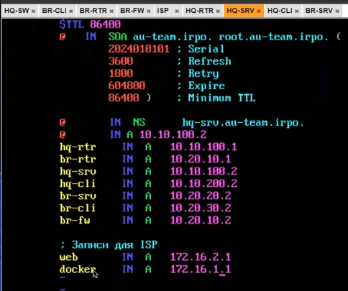Click the hq-cli hostname

pos(78,184)
